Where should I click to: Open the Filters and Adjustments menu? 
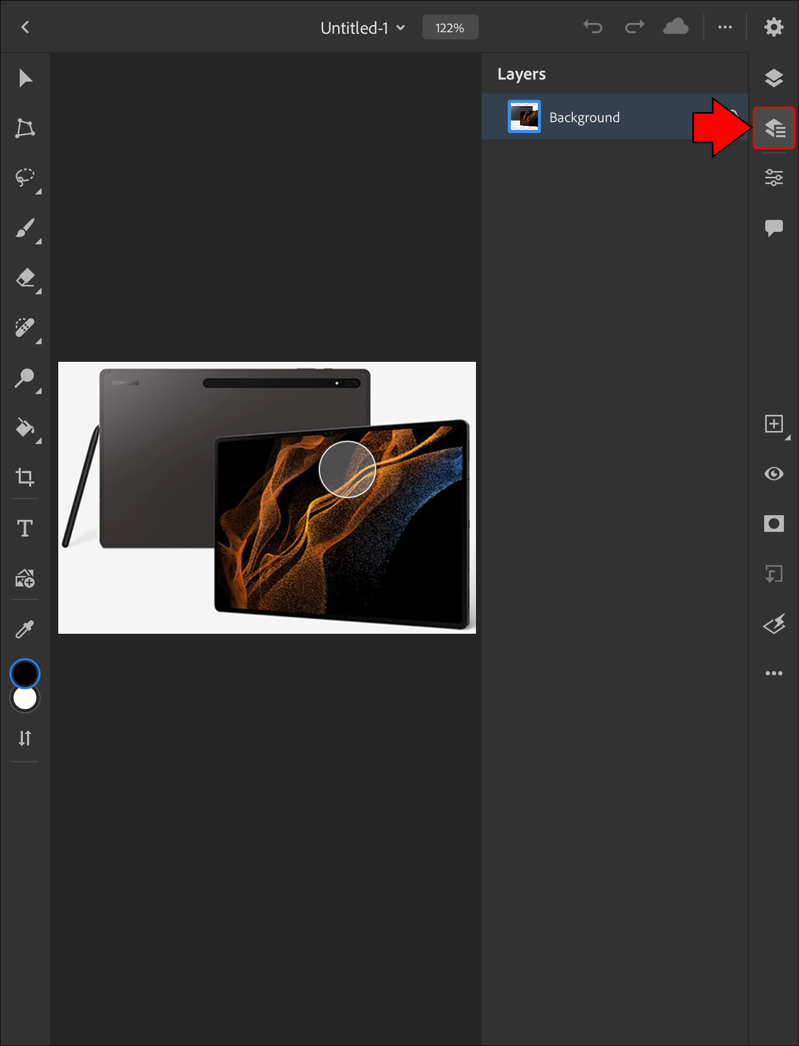774,623
